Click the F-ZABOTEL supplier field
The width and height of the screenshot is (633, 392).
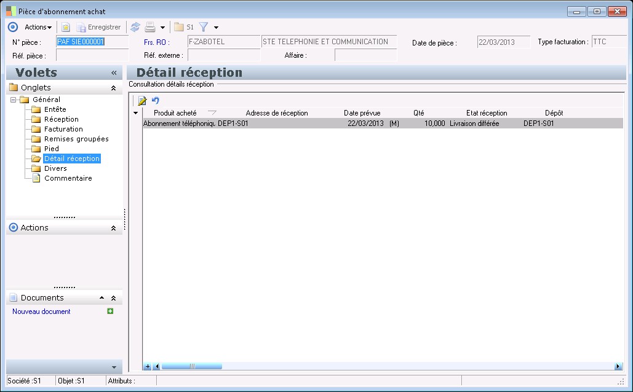point(224,42)
